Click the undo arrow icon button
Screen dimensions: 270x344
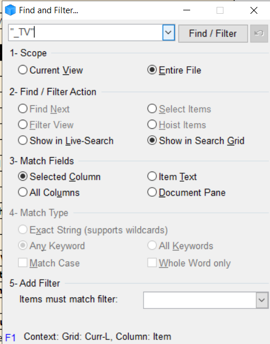259,33
